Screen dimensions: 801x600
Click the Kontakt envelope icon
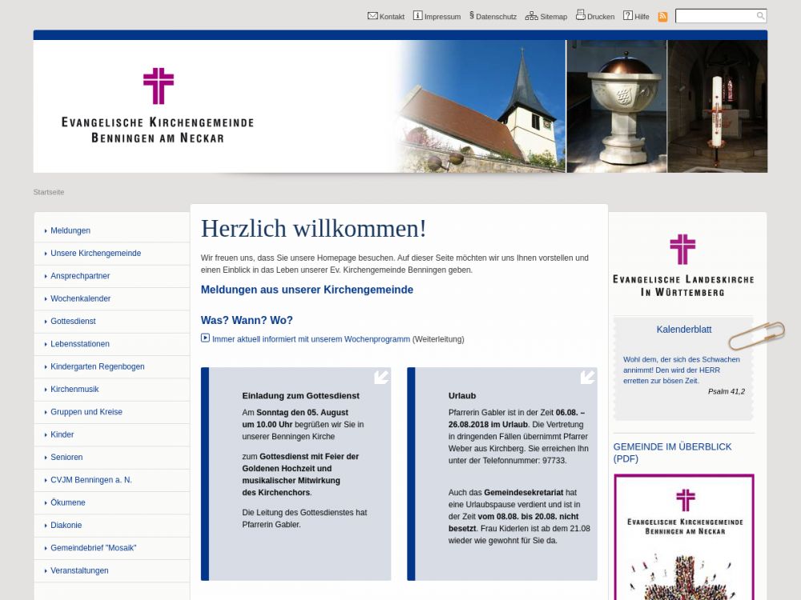372,15
